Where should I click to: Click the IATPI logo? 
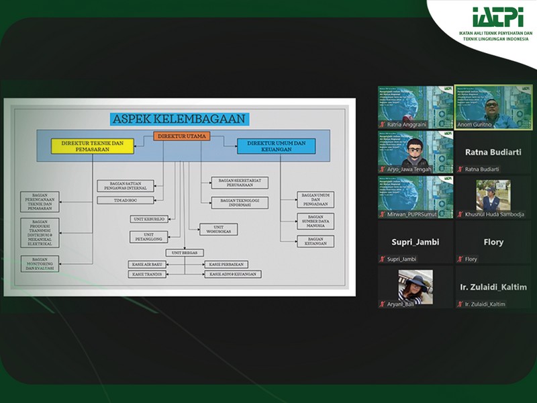[498, 17]
